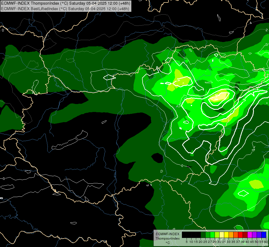This screenshot has height=247, width=269.
Task: Pick the pure yellow 31–33 legend swatch
Action: click(x=226, y=235)
